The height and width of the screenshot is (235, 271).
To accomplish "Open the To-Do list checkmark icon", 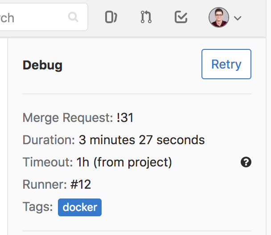I will pyautogui.click(x=181, y=17).
